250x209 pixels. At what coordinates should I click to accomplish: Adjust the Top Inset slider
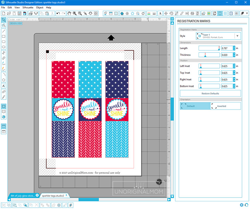point(209,73)
